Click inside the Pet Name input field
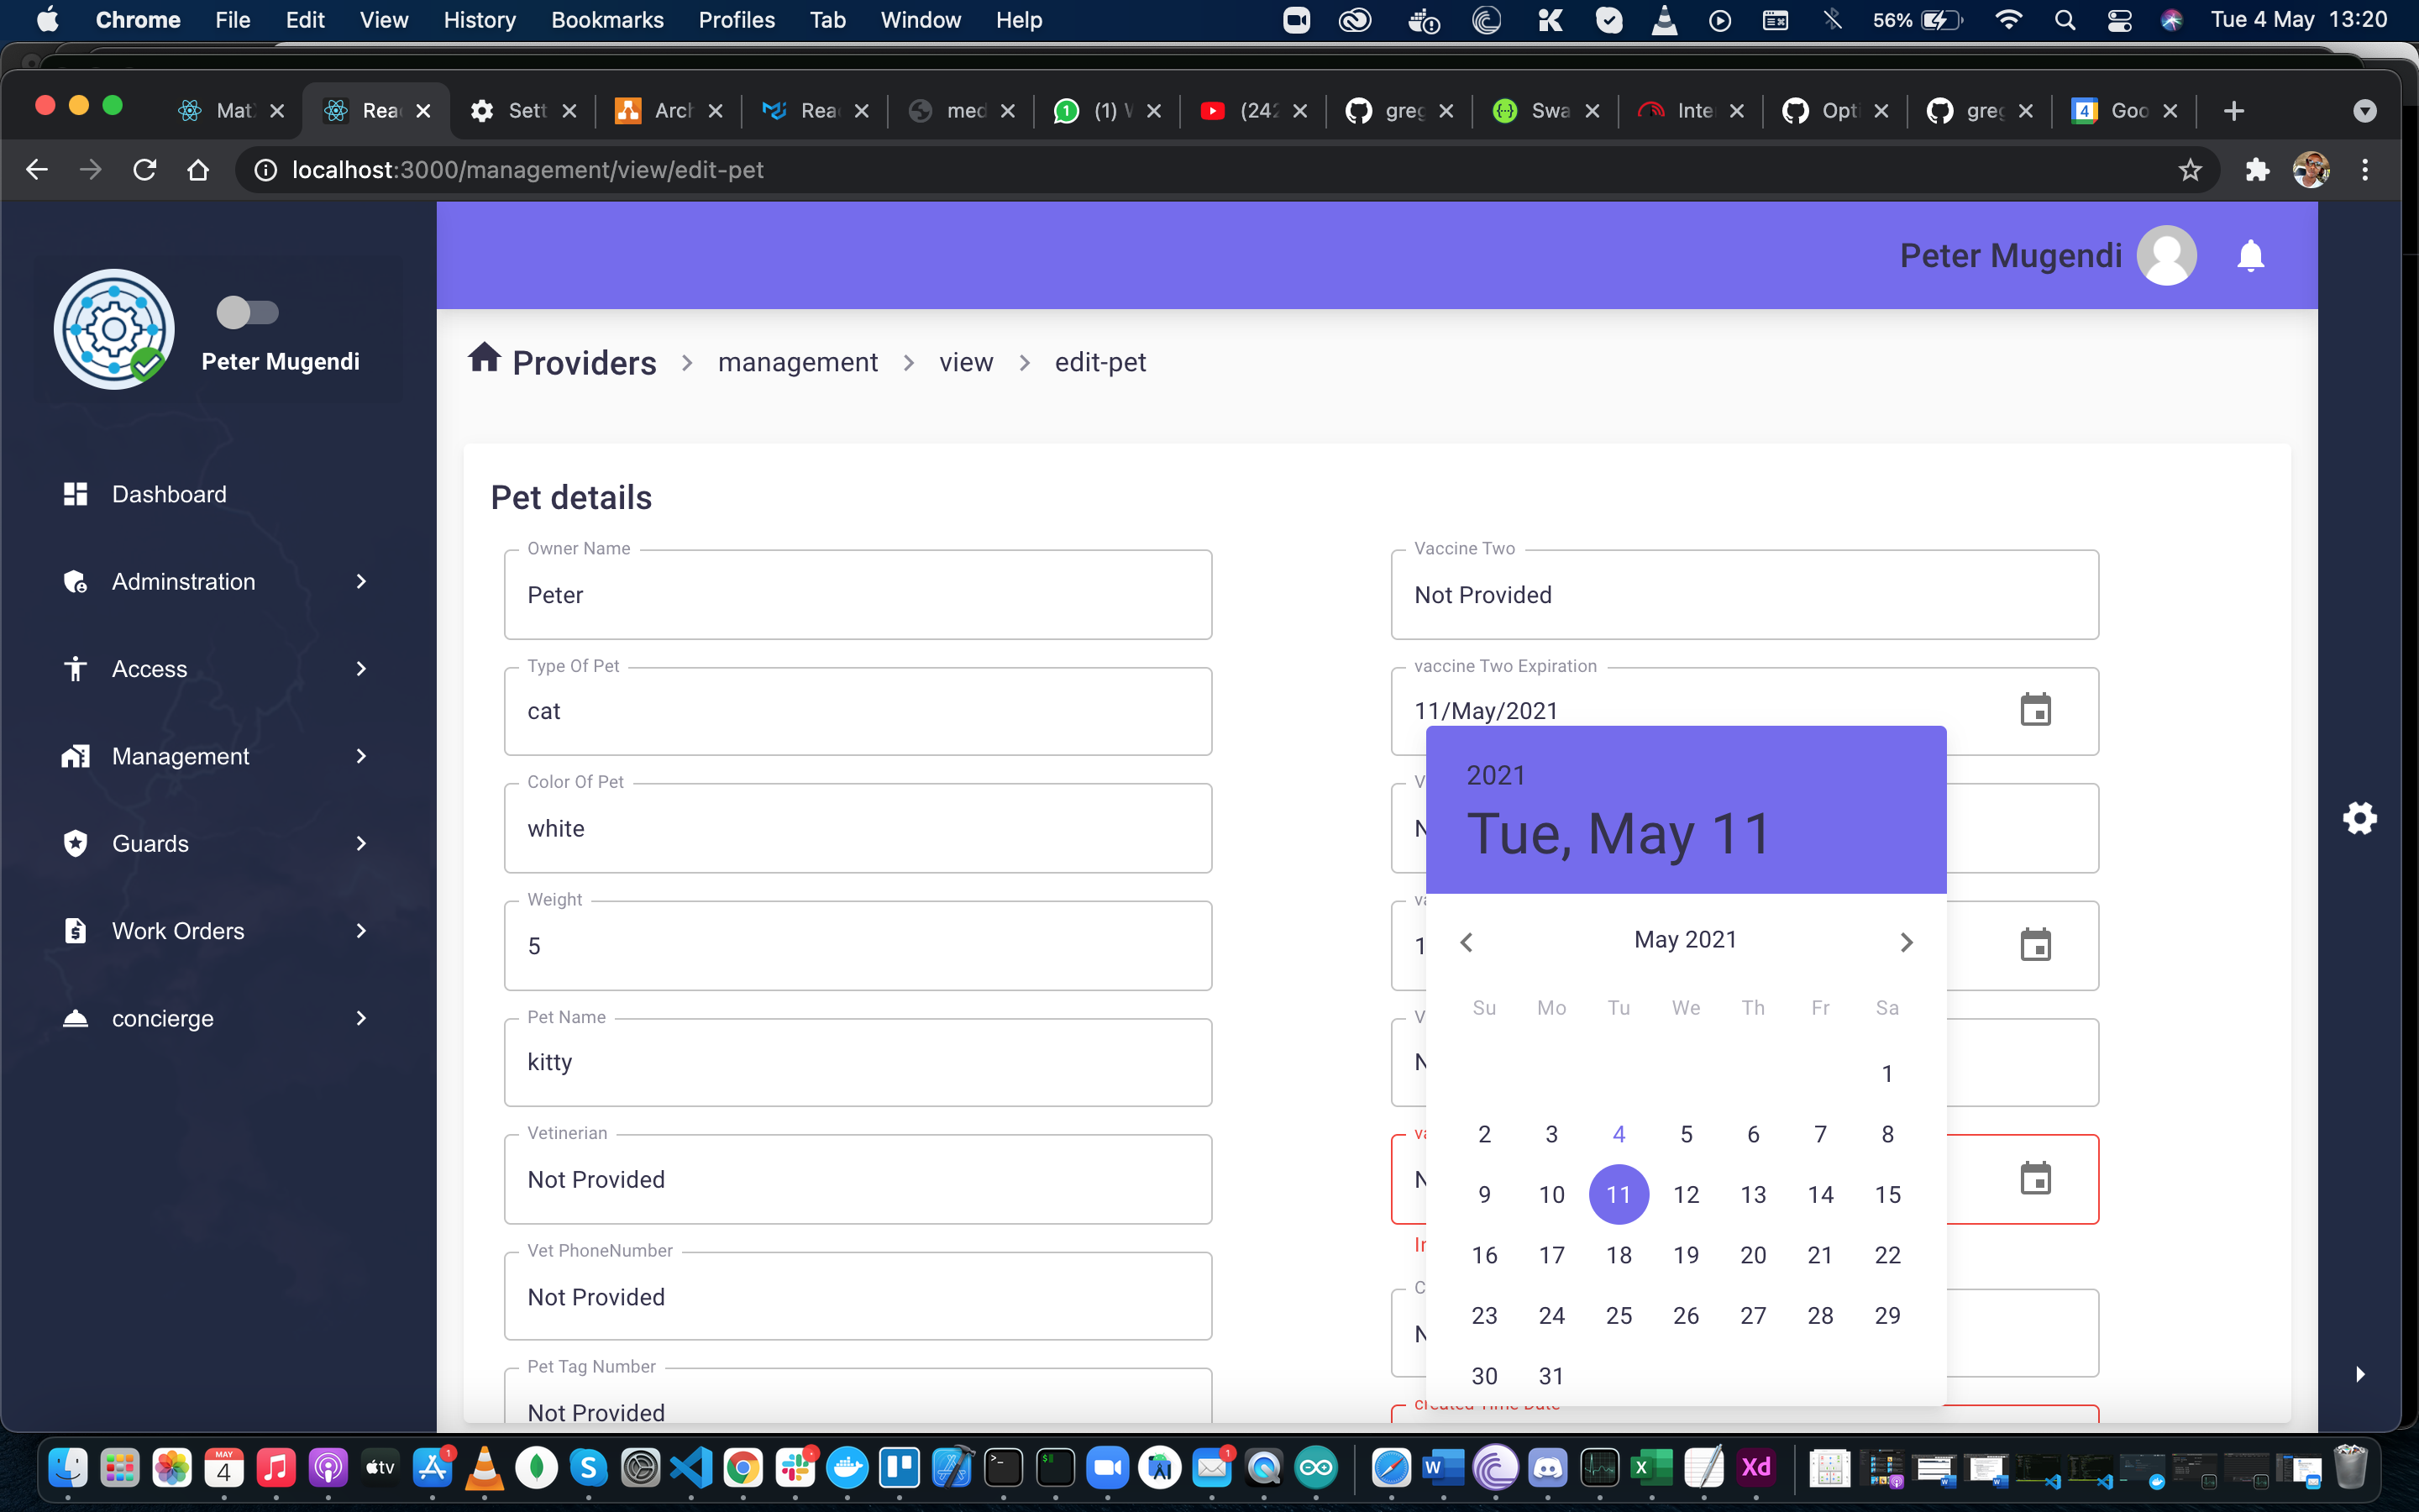The height and width of the screenshot is (1512, 2419). coord(858,1062)
